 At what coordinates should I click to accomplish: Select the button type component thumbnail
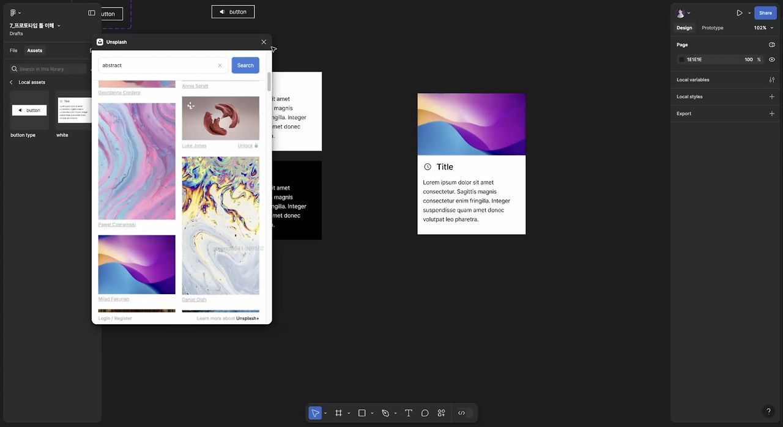(29, 110)
